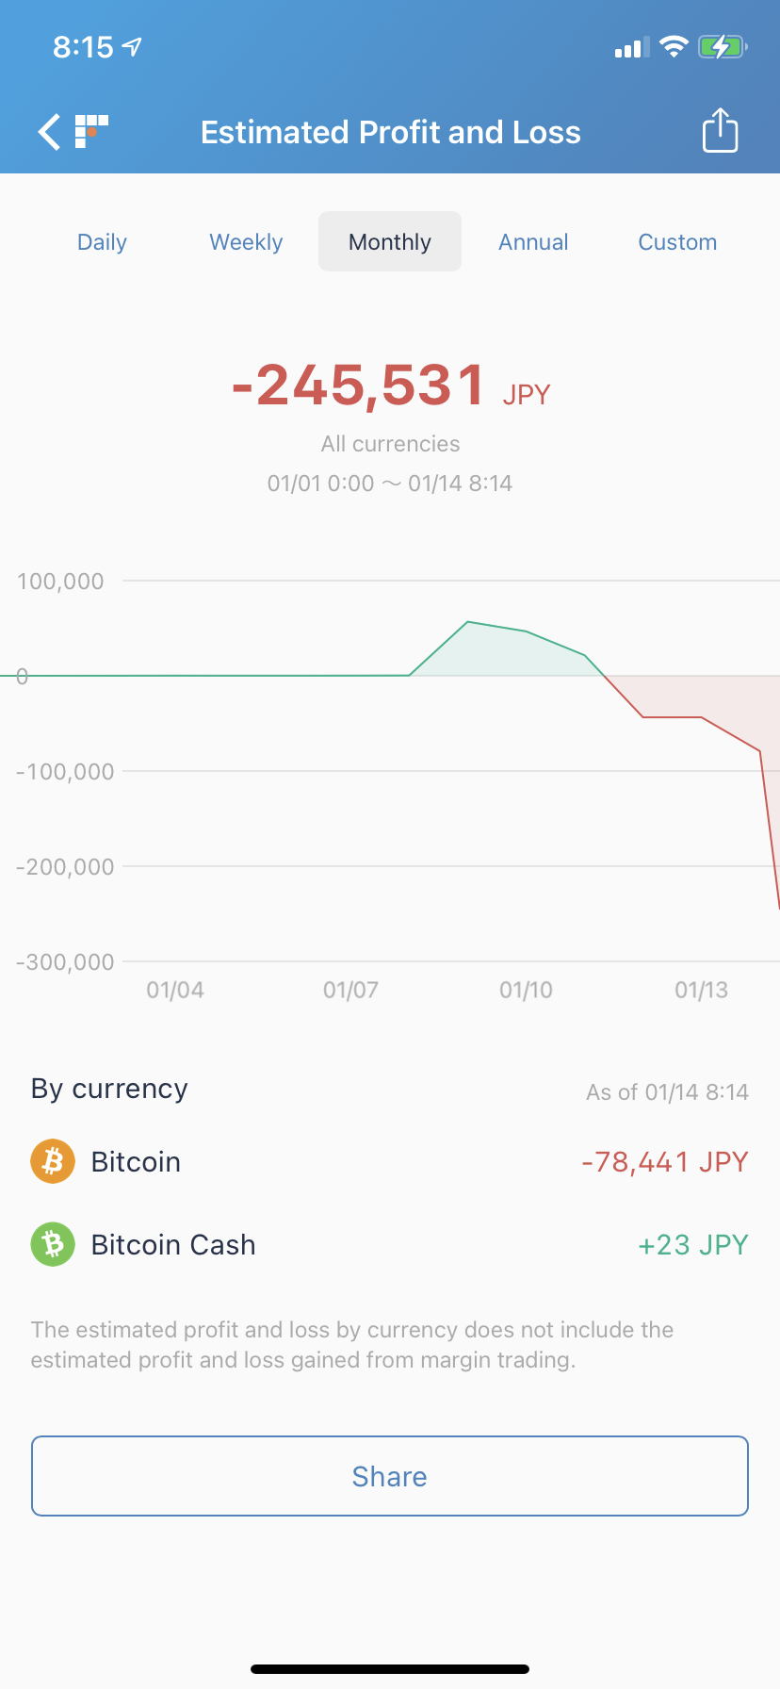Switch to the Daily tab

tap(102, 242)
